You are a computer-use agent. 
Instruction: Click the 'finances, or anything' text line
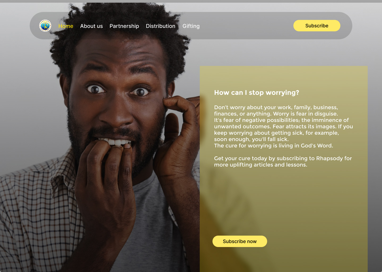point(276,114)
